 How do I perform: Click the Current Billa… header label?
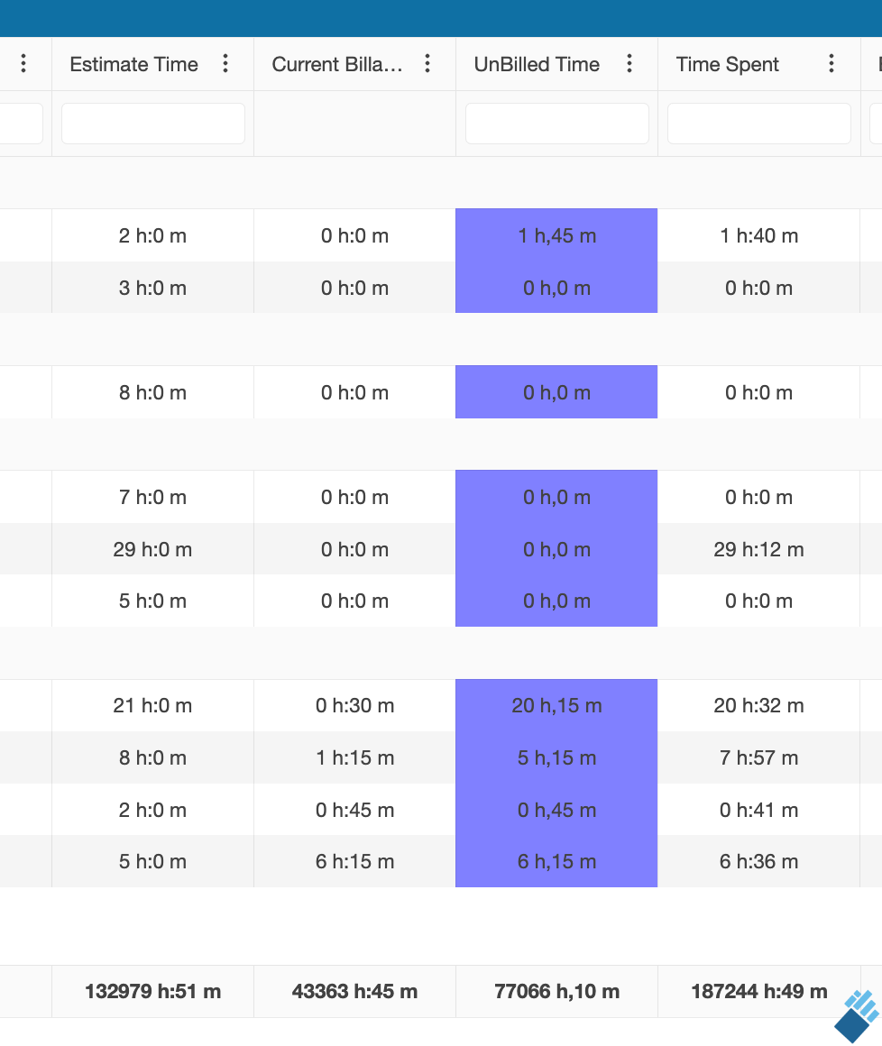pos(337,65)
